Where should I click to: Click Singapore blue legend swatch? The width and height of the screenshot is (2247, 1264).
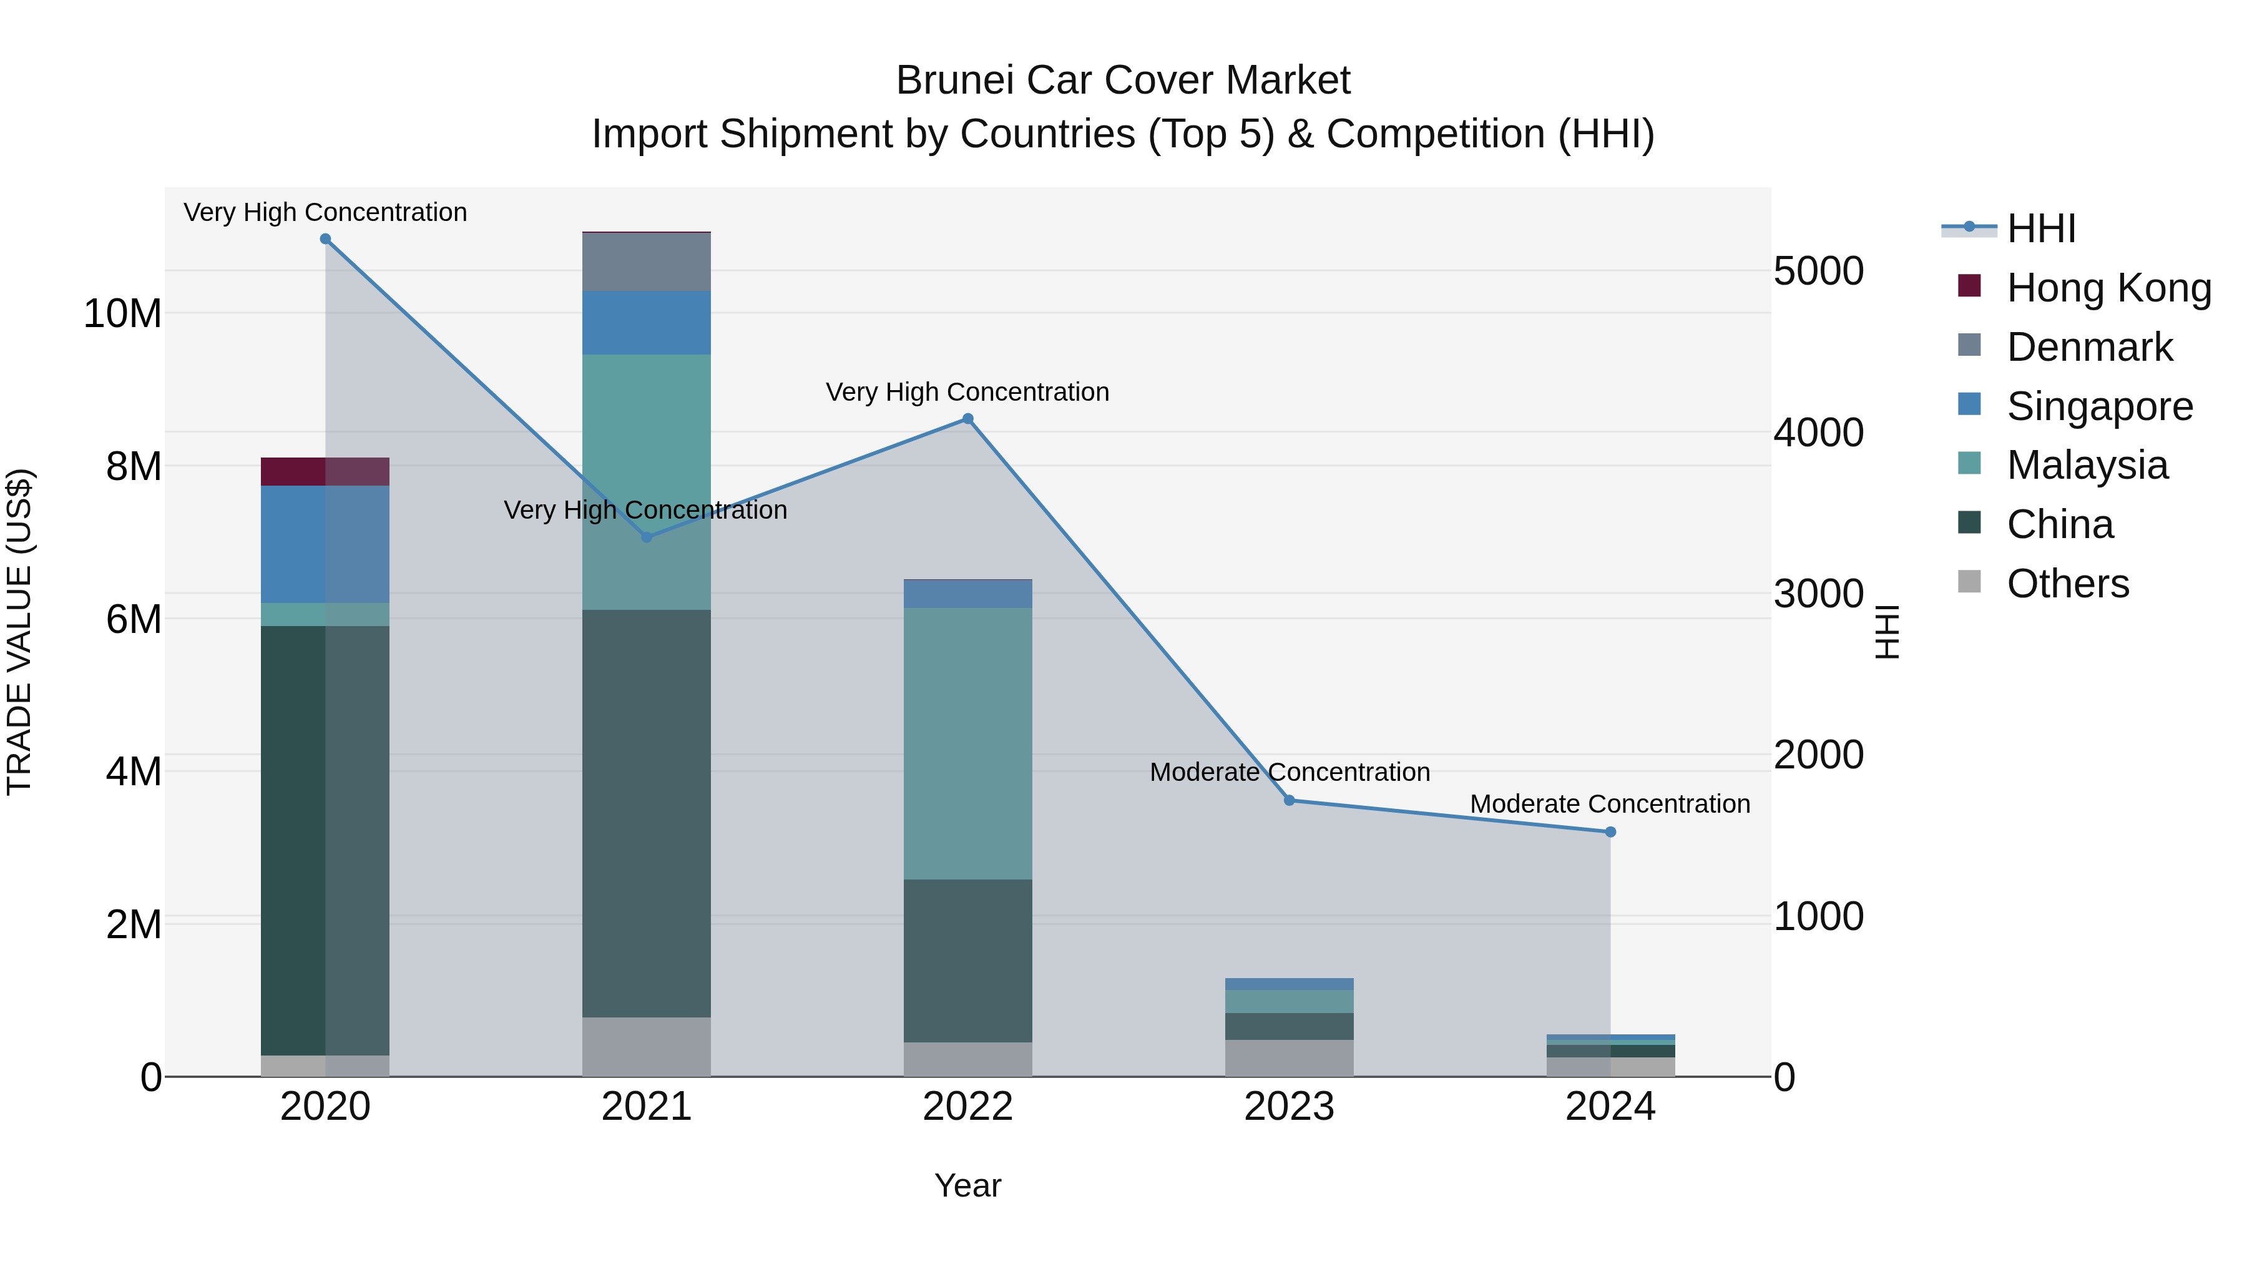(1969, 404)
